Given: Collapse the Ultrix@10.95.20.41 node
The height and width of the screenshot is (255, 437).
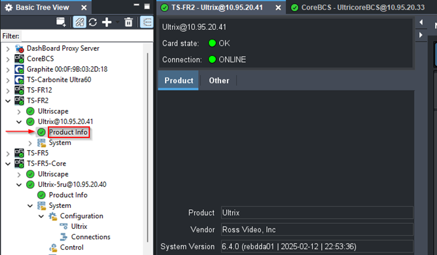Looking at the screenshot, I should (19, 122).
